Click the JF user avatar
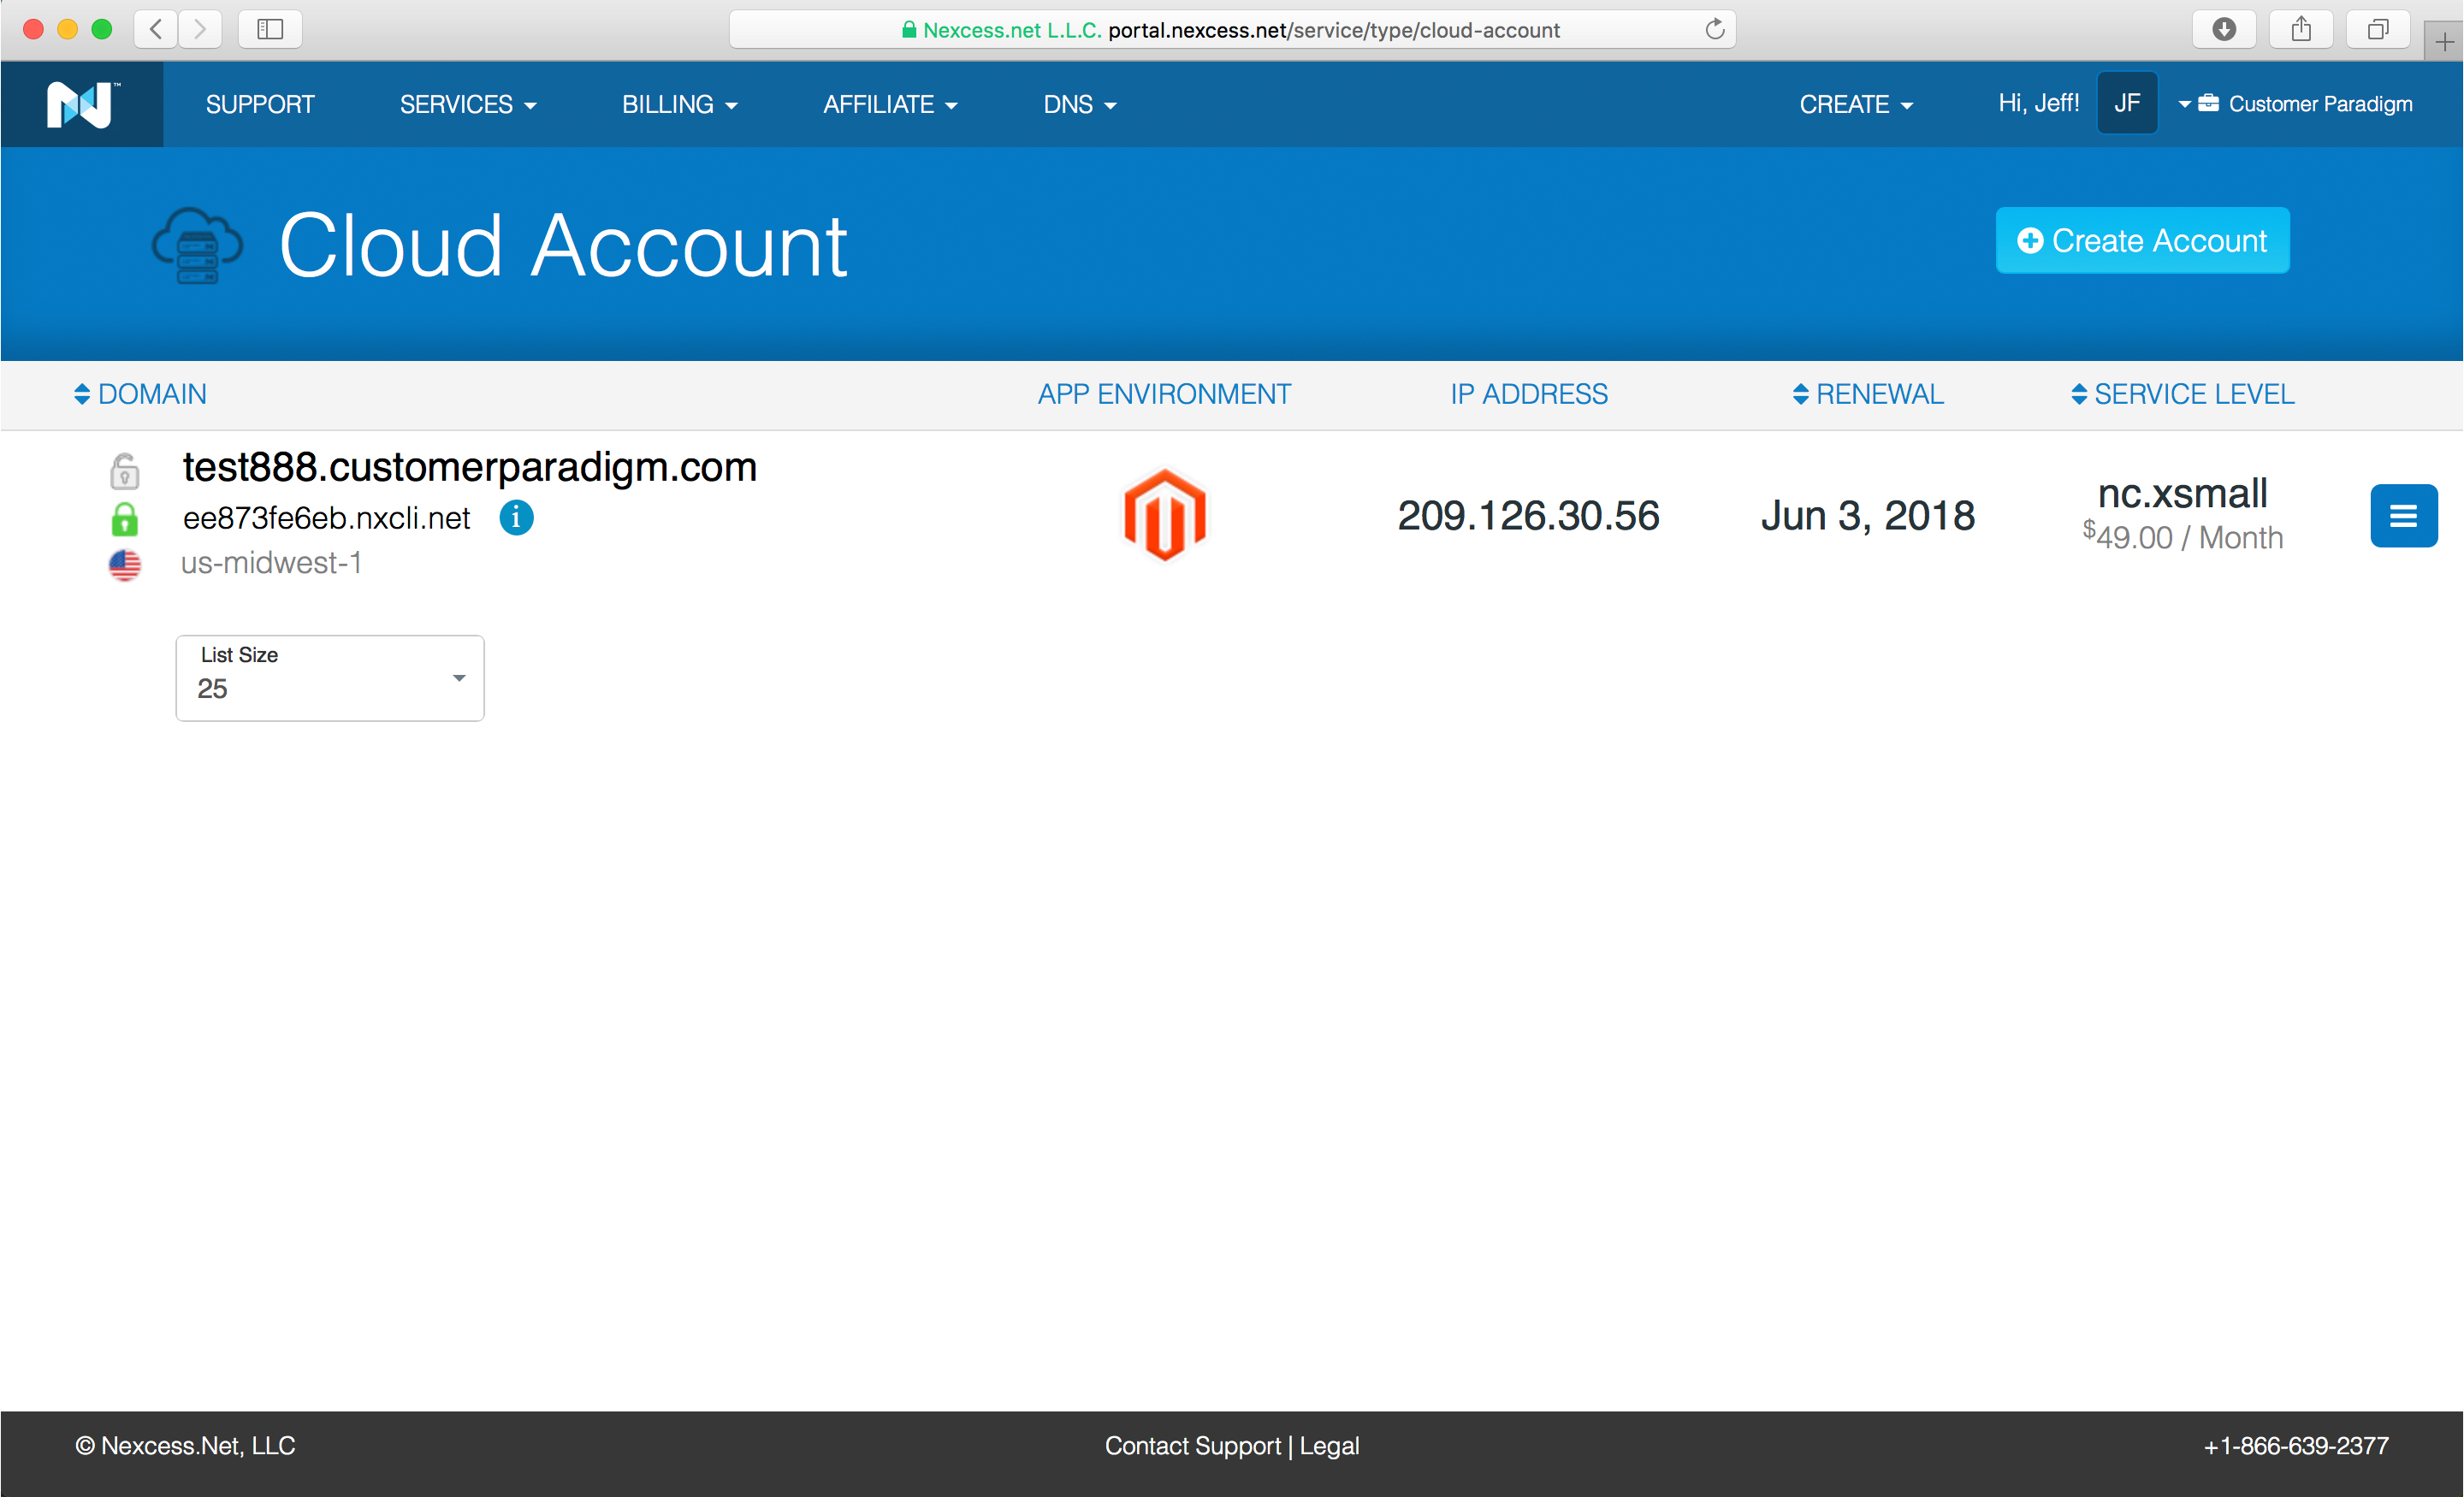This screenshot has height=1497, width=2464. coord(2127,103)
